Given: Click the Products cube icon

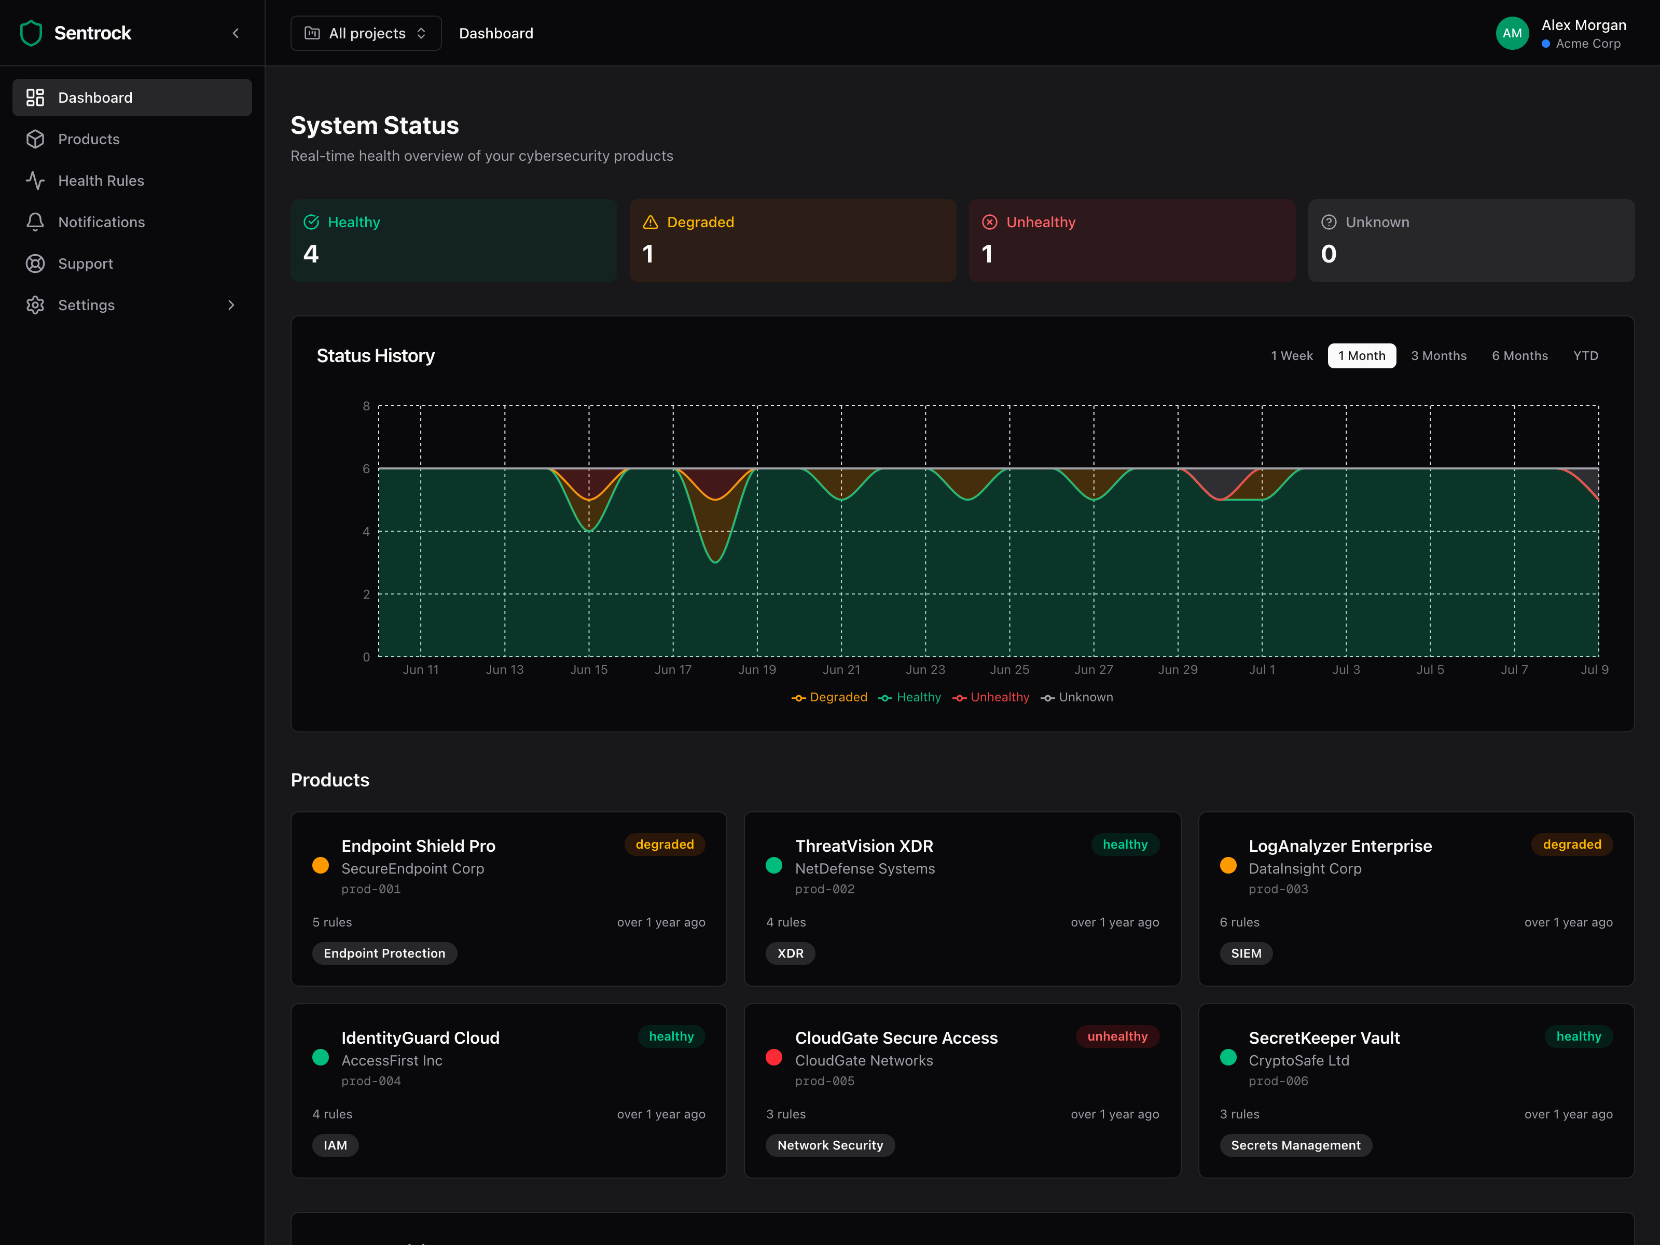Looking at the screenshot, I should point(35,139).
